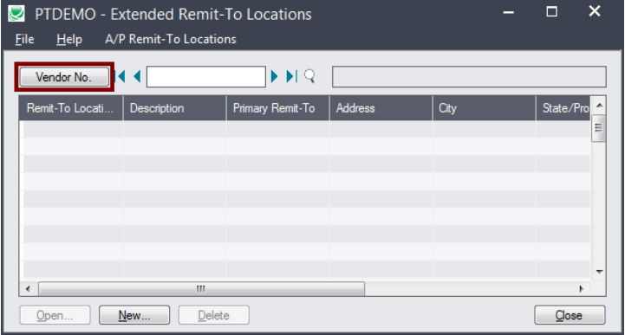Go to the first vendor record
Viewport: 625px width, 335px height.
(x=120, y=76)
